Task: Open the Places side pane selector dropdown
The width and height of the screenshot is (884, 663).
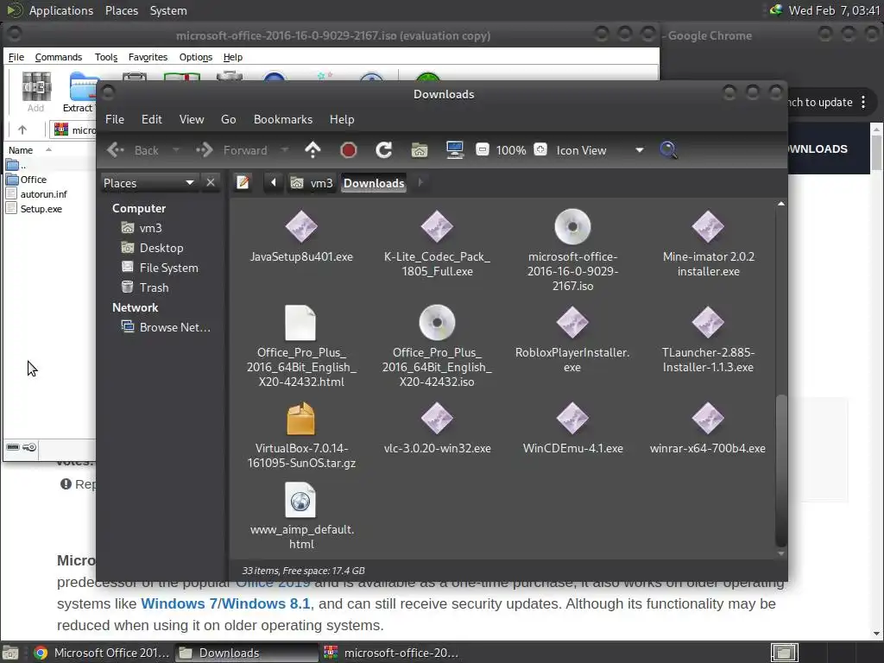Action: click(148, 183)
